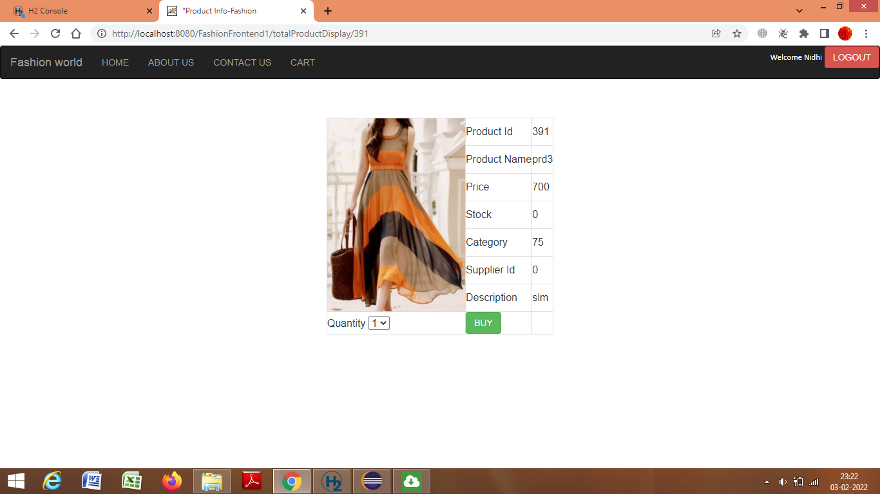Open Adobe Reader from the taskbar
This screenshot has width=880, height=494.
252,481
